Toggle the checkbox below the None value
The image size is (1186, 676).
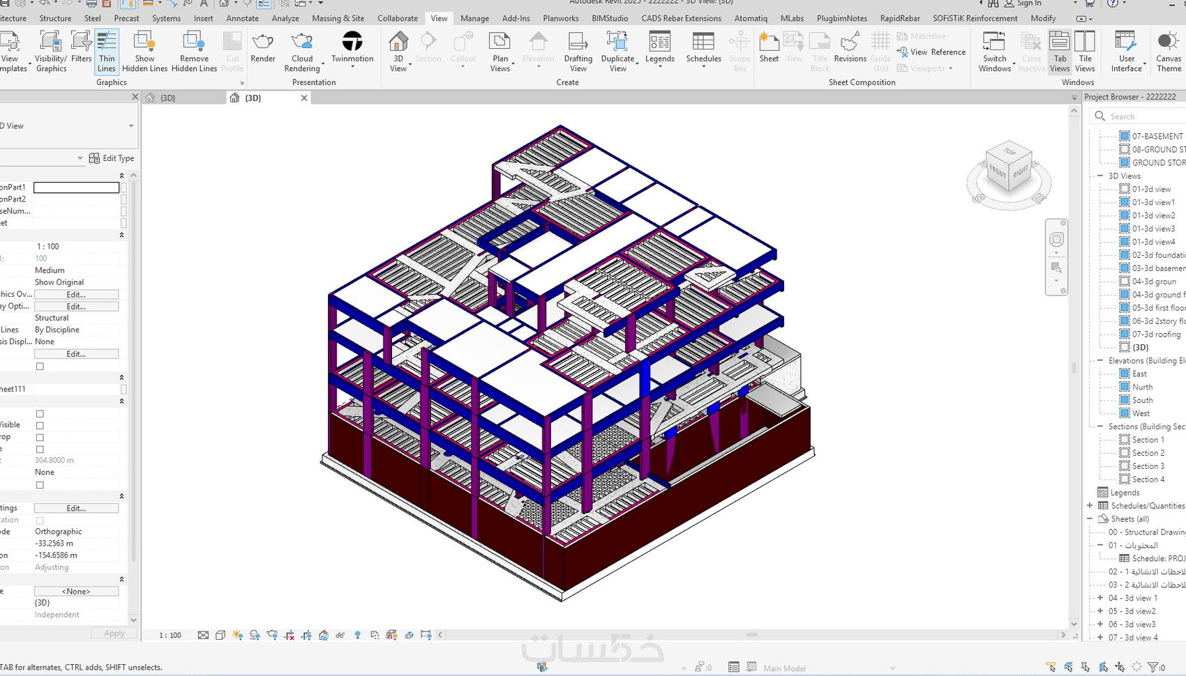(40, 485)
